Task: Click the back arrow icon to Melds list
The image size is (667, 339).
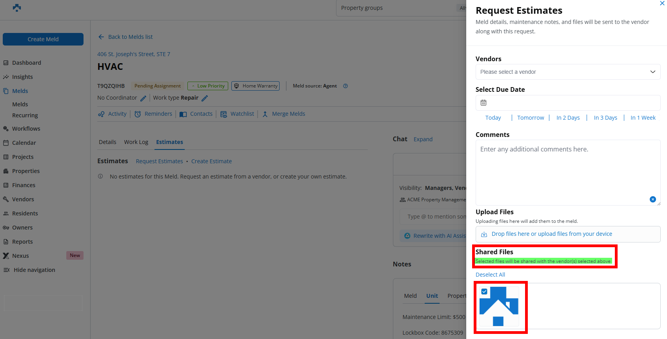Action: point(101,37)
